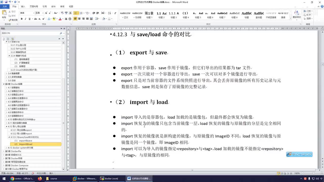Apply bold formatting
The height and width of the screenshot is (182, 324).
coord(22,19)
